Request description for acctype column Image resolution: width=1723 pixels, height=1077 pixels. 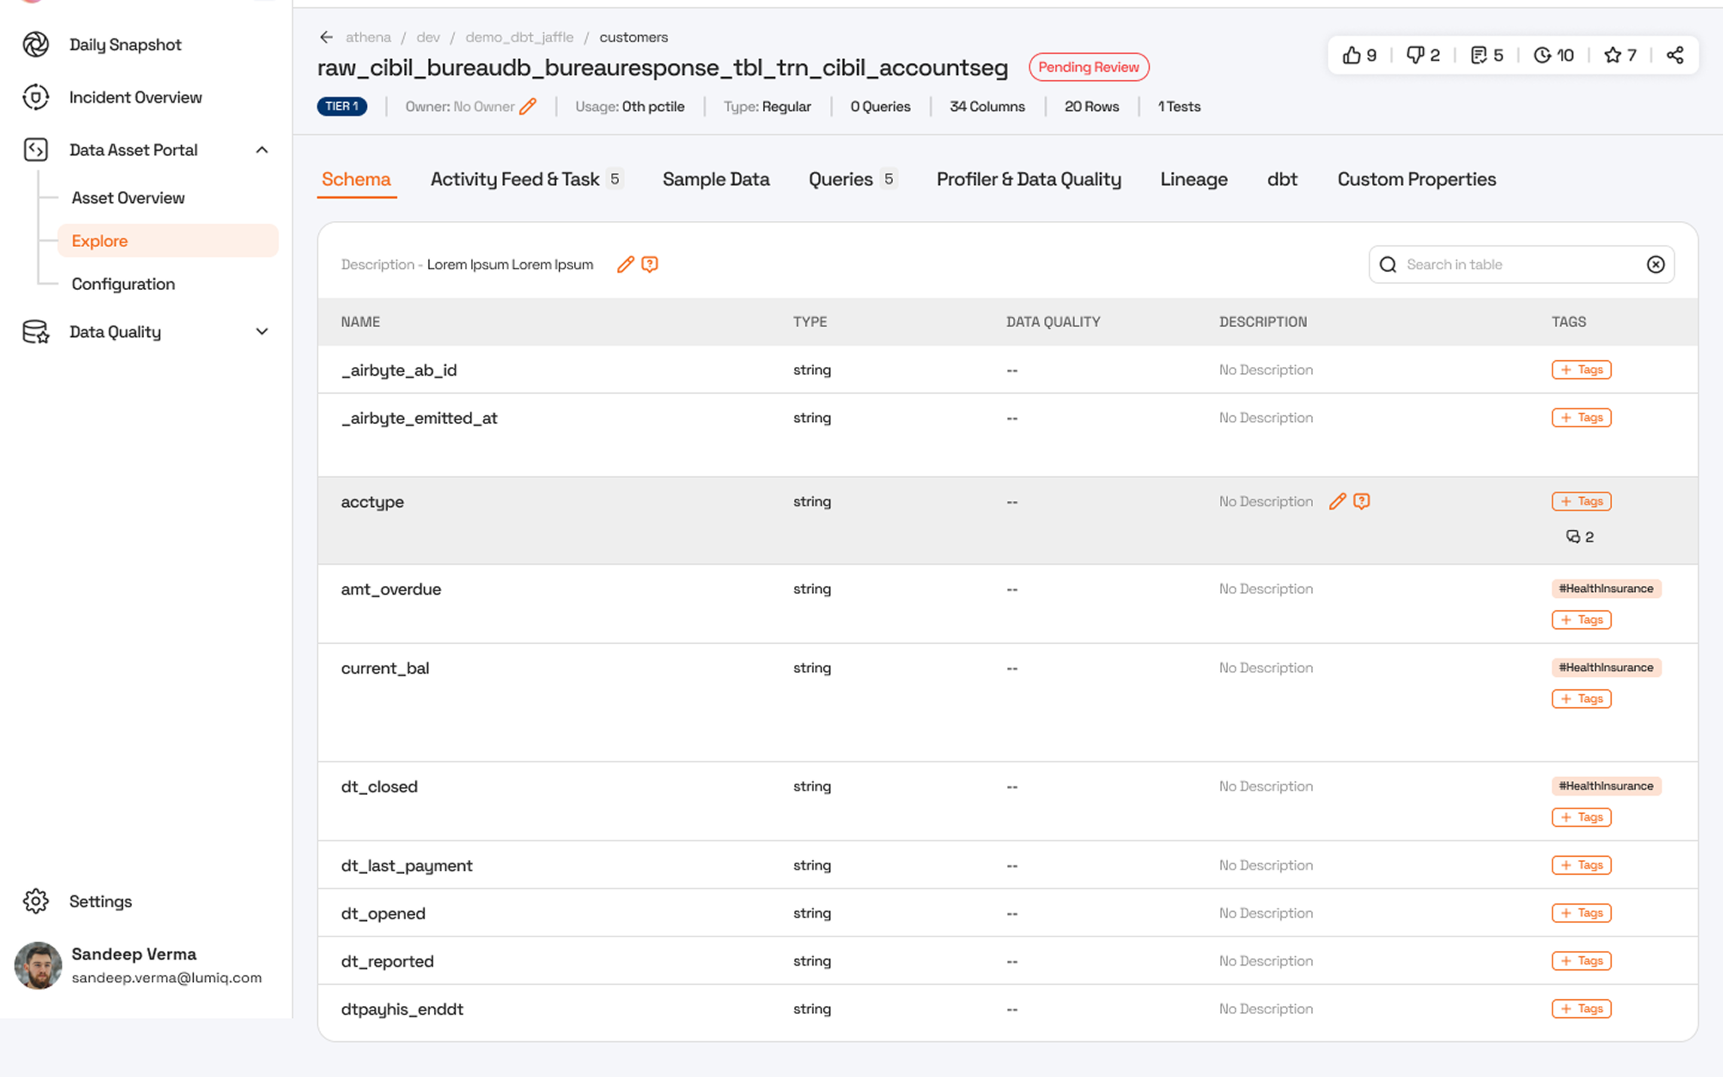tap(1361, 501)
